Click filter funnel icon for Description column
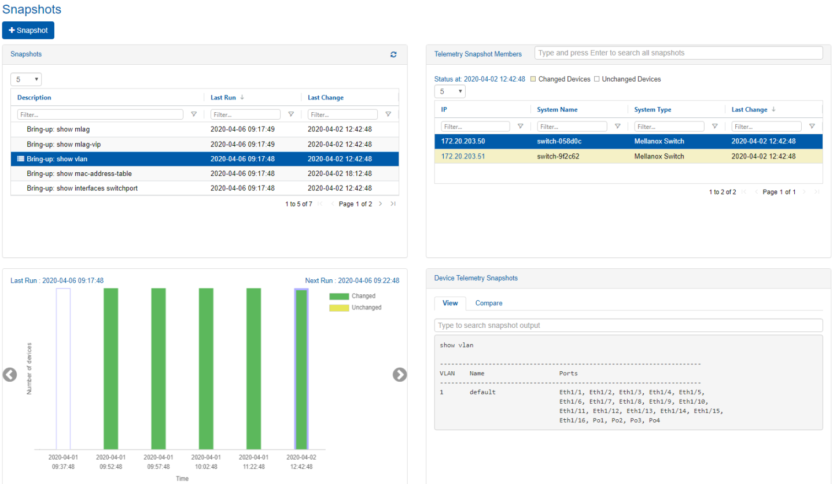This screenshot has height=484, width=833. [194, 114]
